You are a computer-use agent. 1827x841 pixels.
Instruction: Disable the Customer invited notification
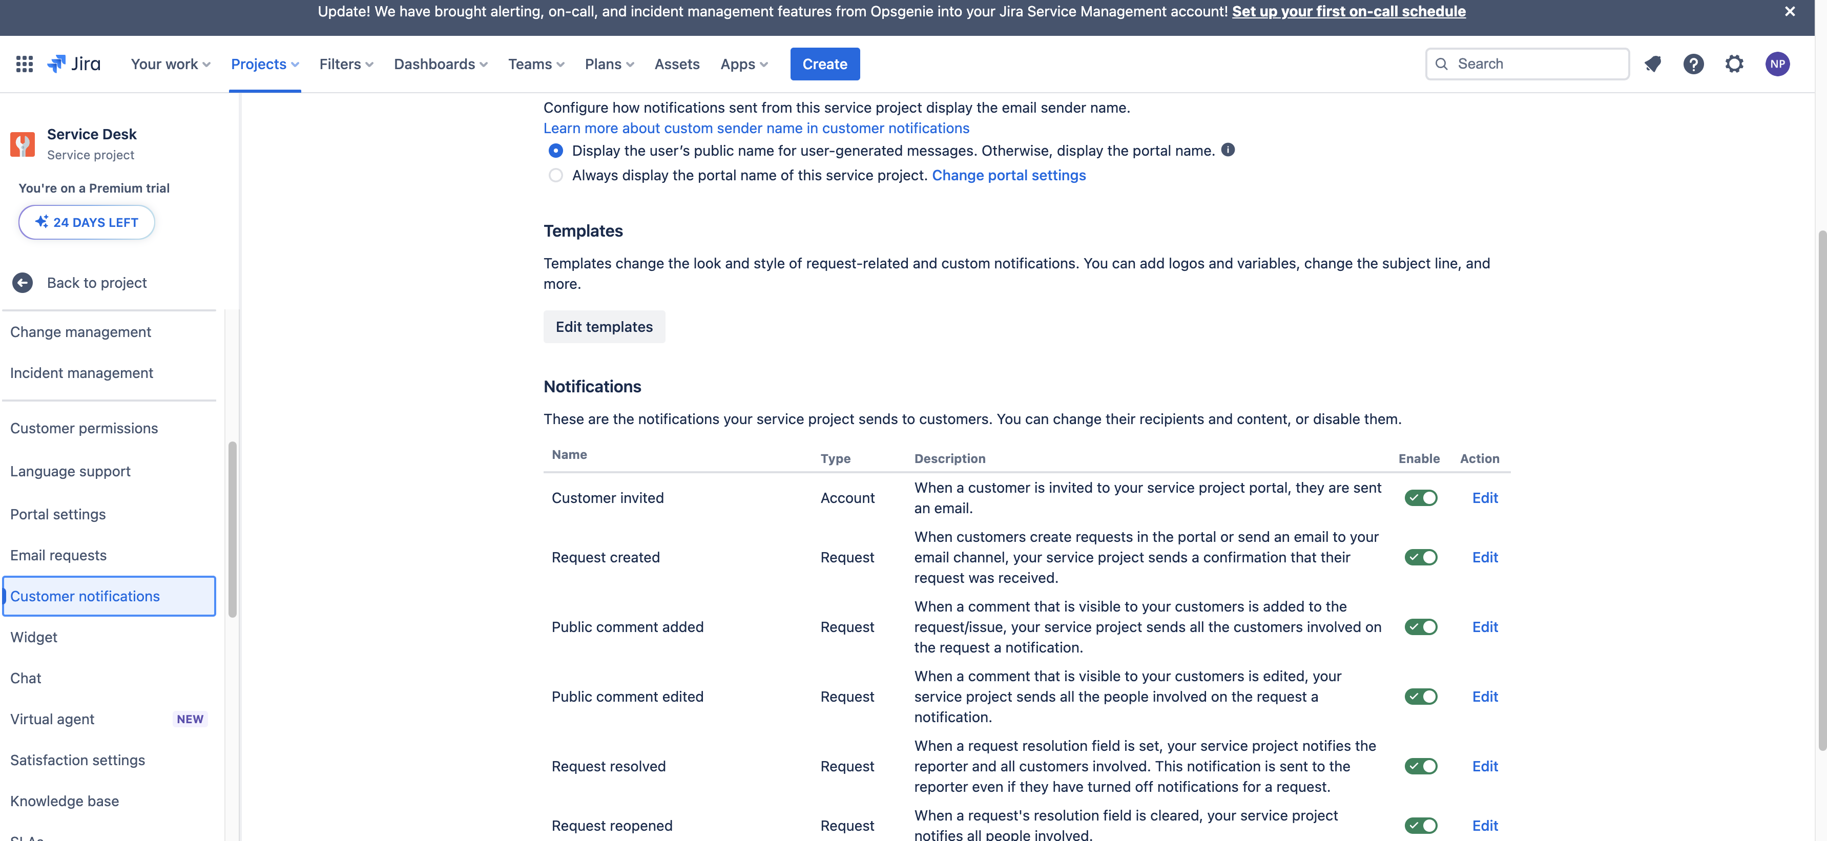(1421, 497)
